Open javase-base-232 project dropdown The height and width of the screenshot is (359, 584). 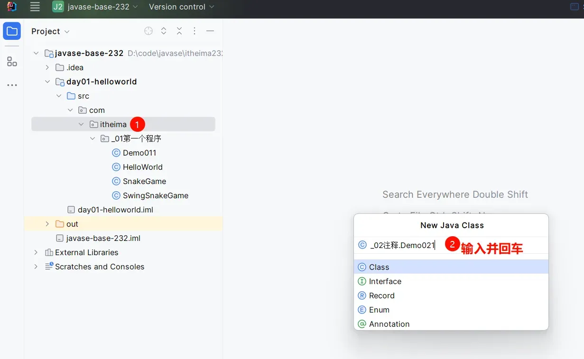tap(96, 7)
